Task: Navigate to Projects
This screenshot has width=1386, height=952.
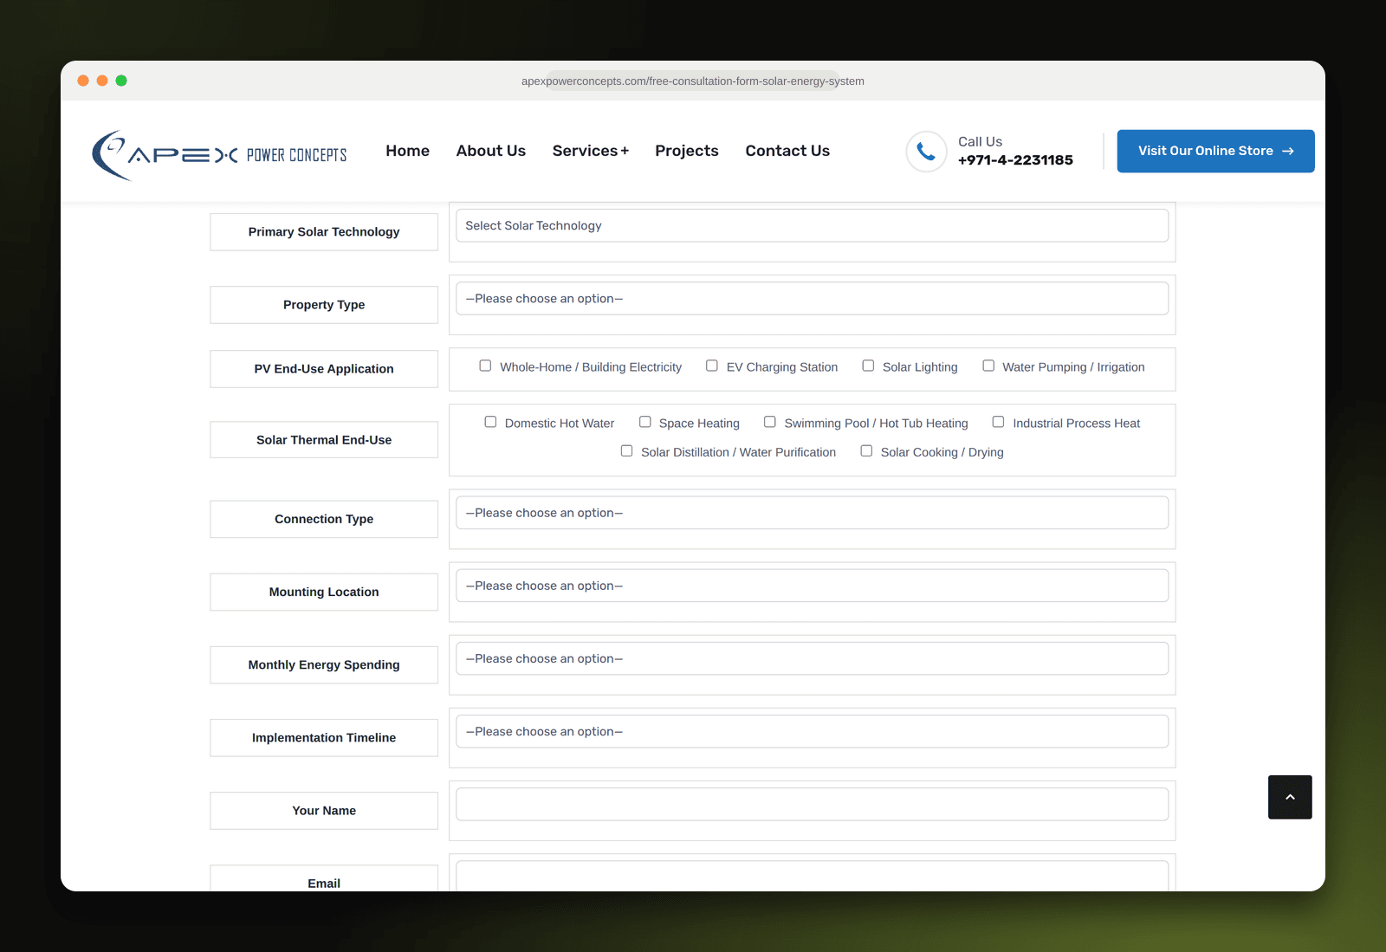Action: click(687, 151)
